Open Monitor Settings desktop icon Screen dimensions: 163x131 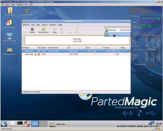[10, 37]
